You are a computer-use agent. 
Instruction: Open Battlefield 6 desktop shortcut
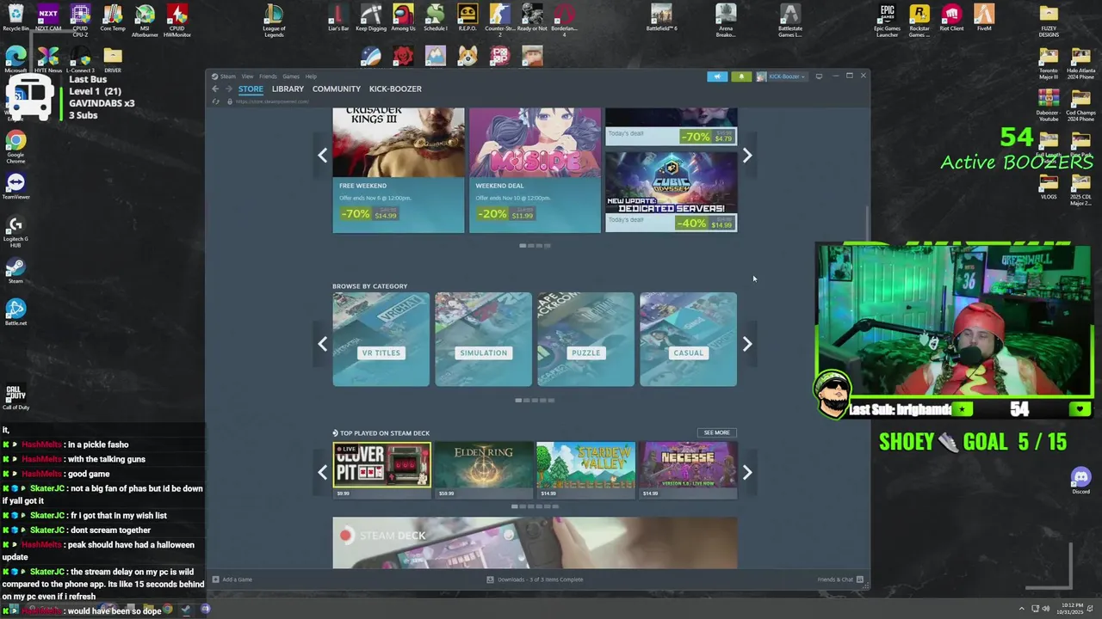point(661,17)
